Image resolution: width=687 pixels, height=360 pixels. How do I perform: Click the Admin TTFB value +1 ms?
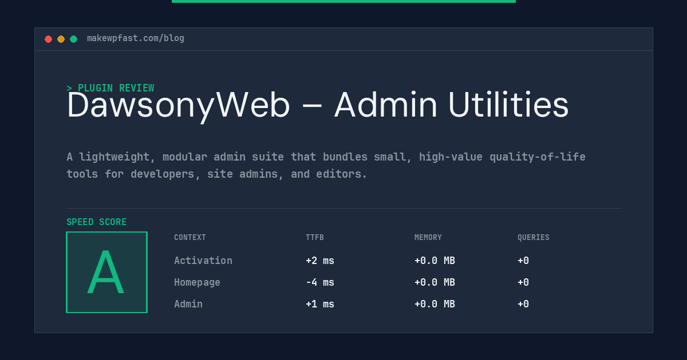pos(320,304)
